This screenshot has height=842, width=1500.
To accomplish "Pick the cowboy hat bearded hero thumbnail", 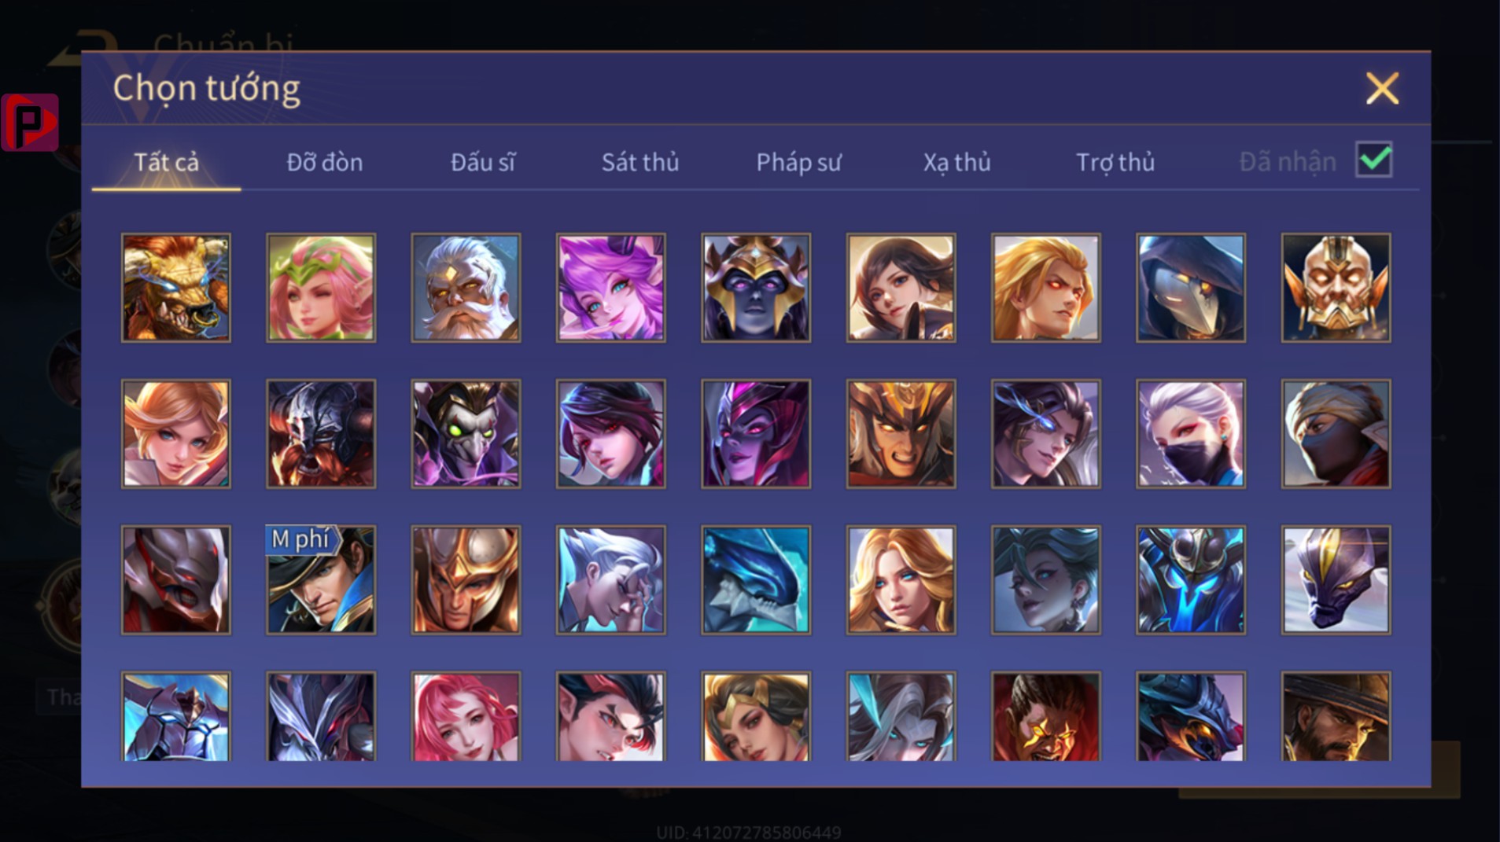I will click(1336, 716).
